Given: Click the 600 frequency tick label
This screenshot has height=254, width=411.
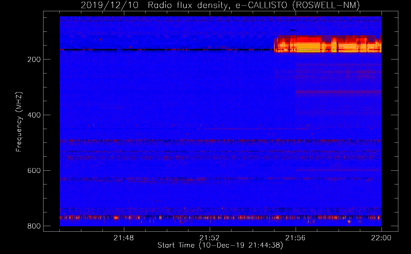Looking at the screenshot, I should pos(34,170).
